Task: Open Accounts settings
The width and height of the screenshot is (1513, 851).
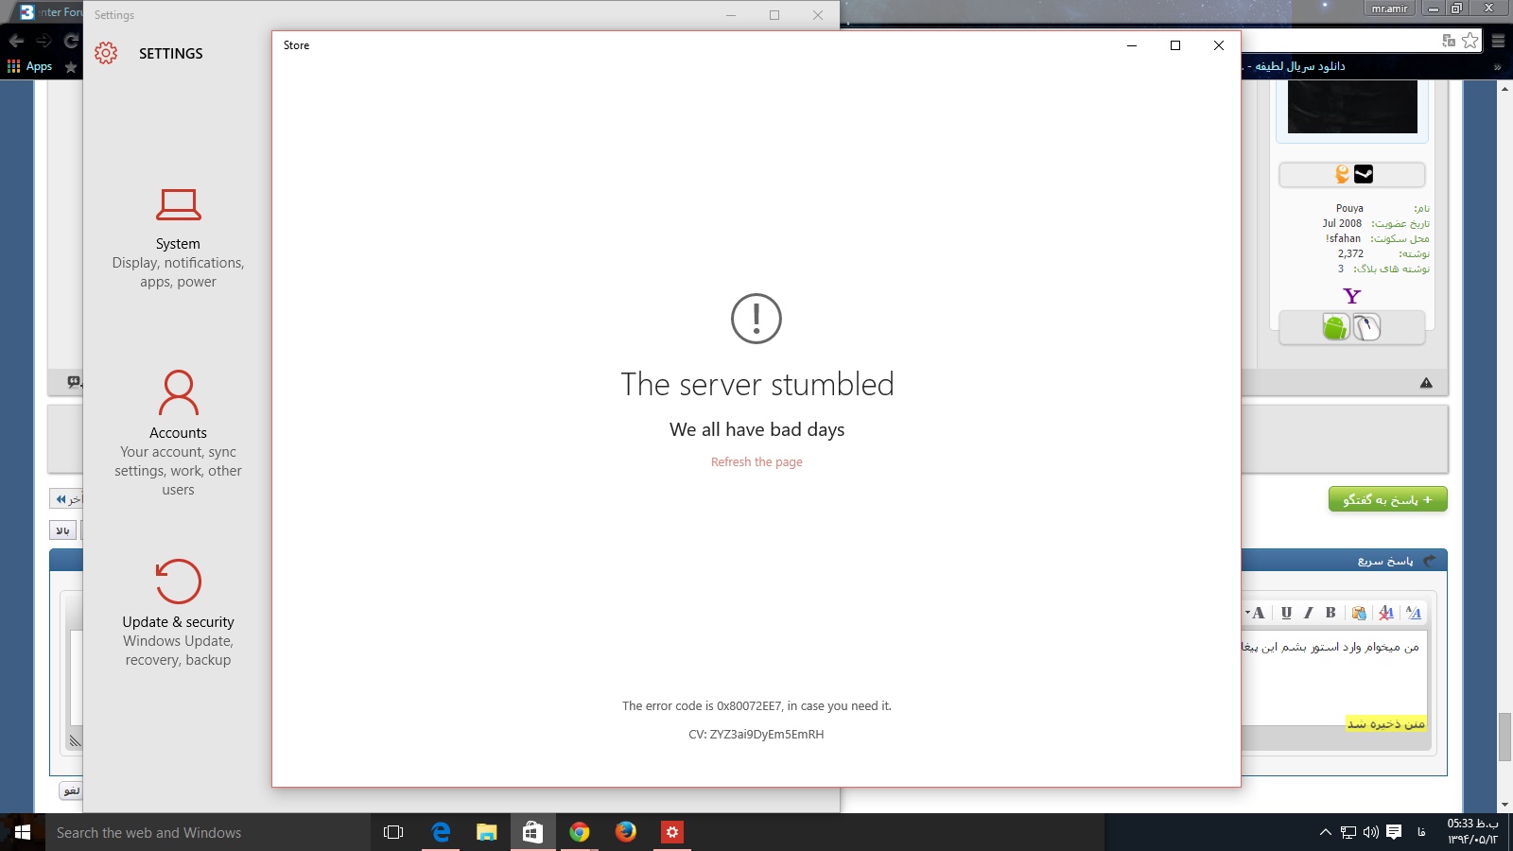Action: click(x=178, y=431)
